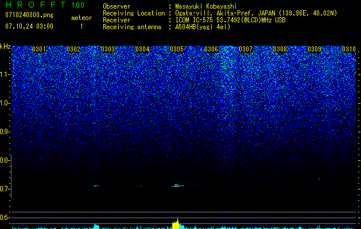Click the 1.1 frequency axis label
Viewport: 361px width, 229px height.
(x=5, y=74)
